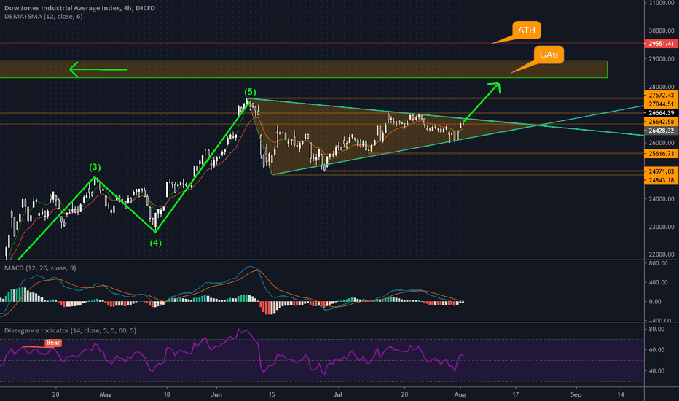
Task: Click the orange GAB callout label
Action: click(549, 55)
